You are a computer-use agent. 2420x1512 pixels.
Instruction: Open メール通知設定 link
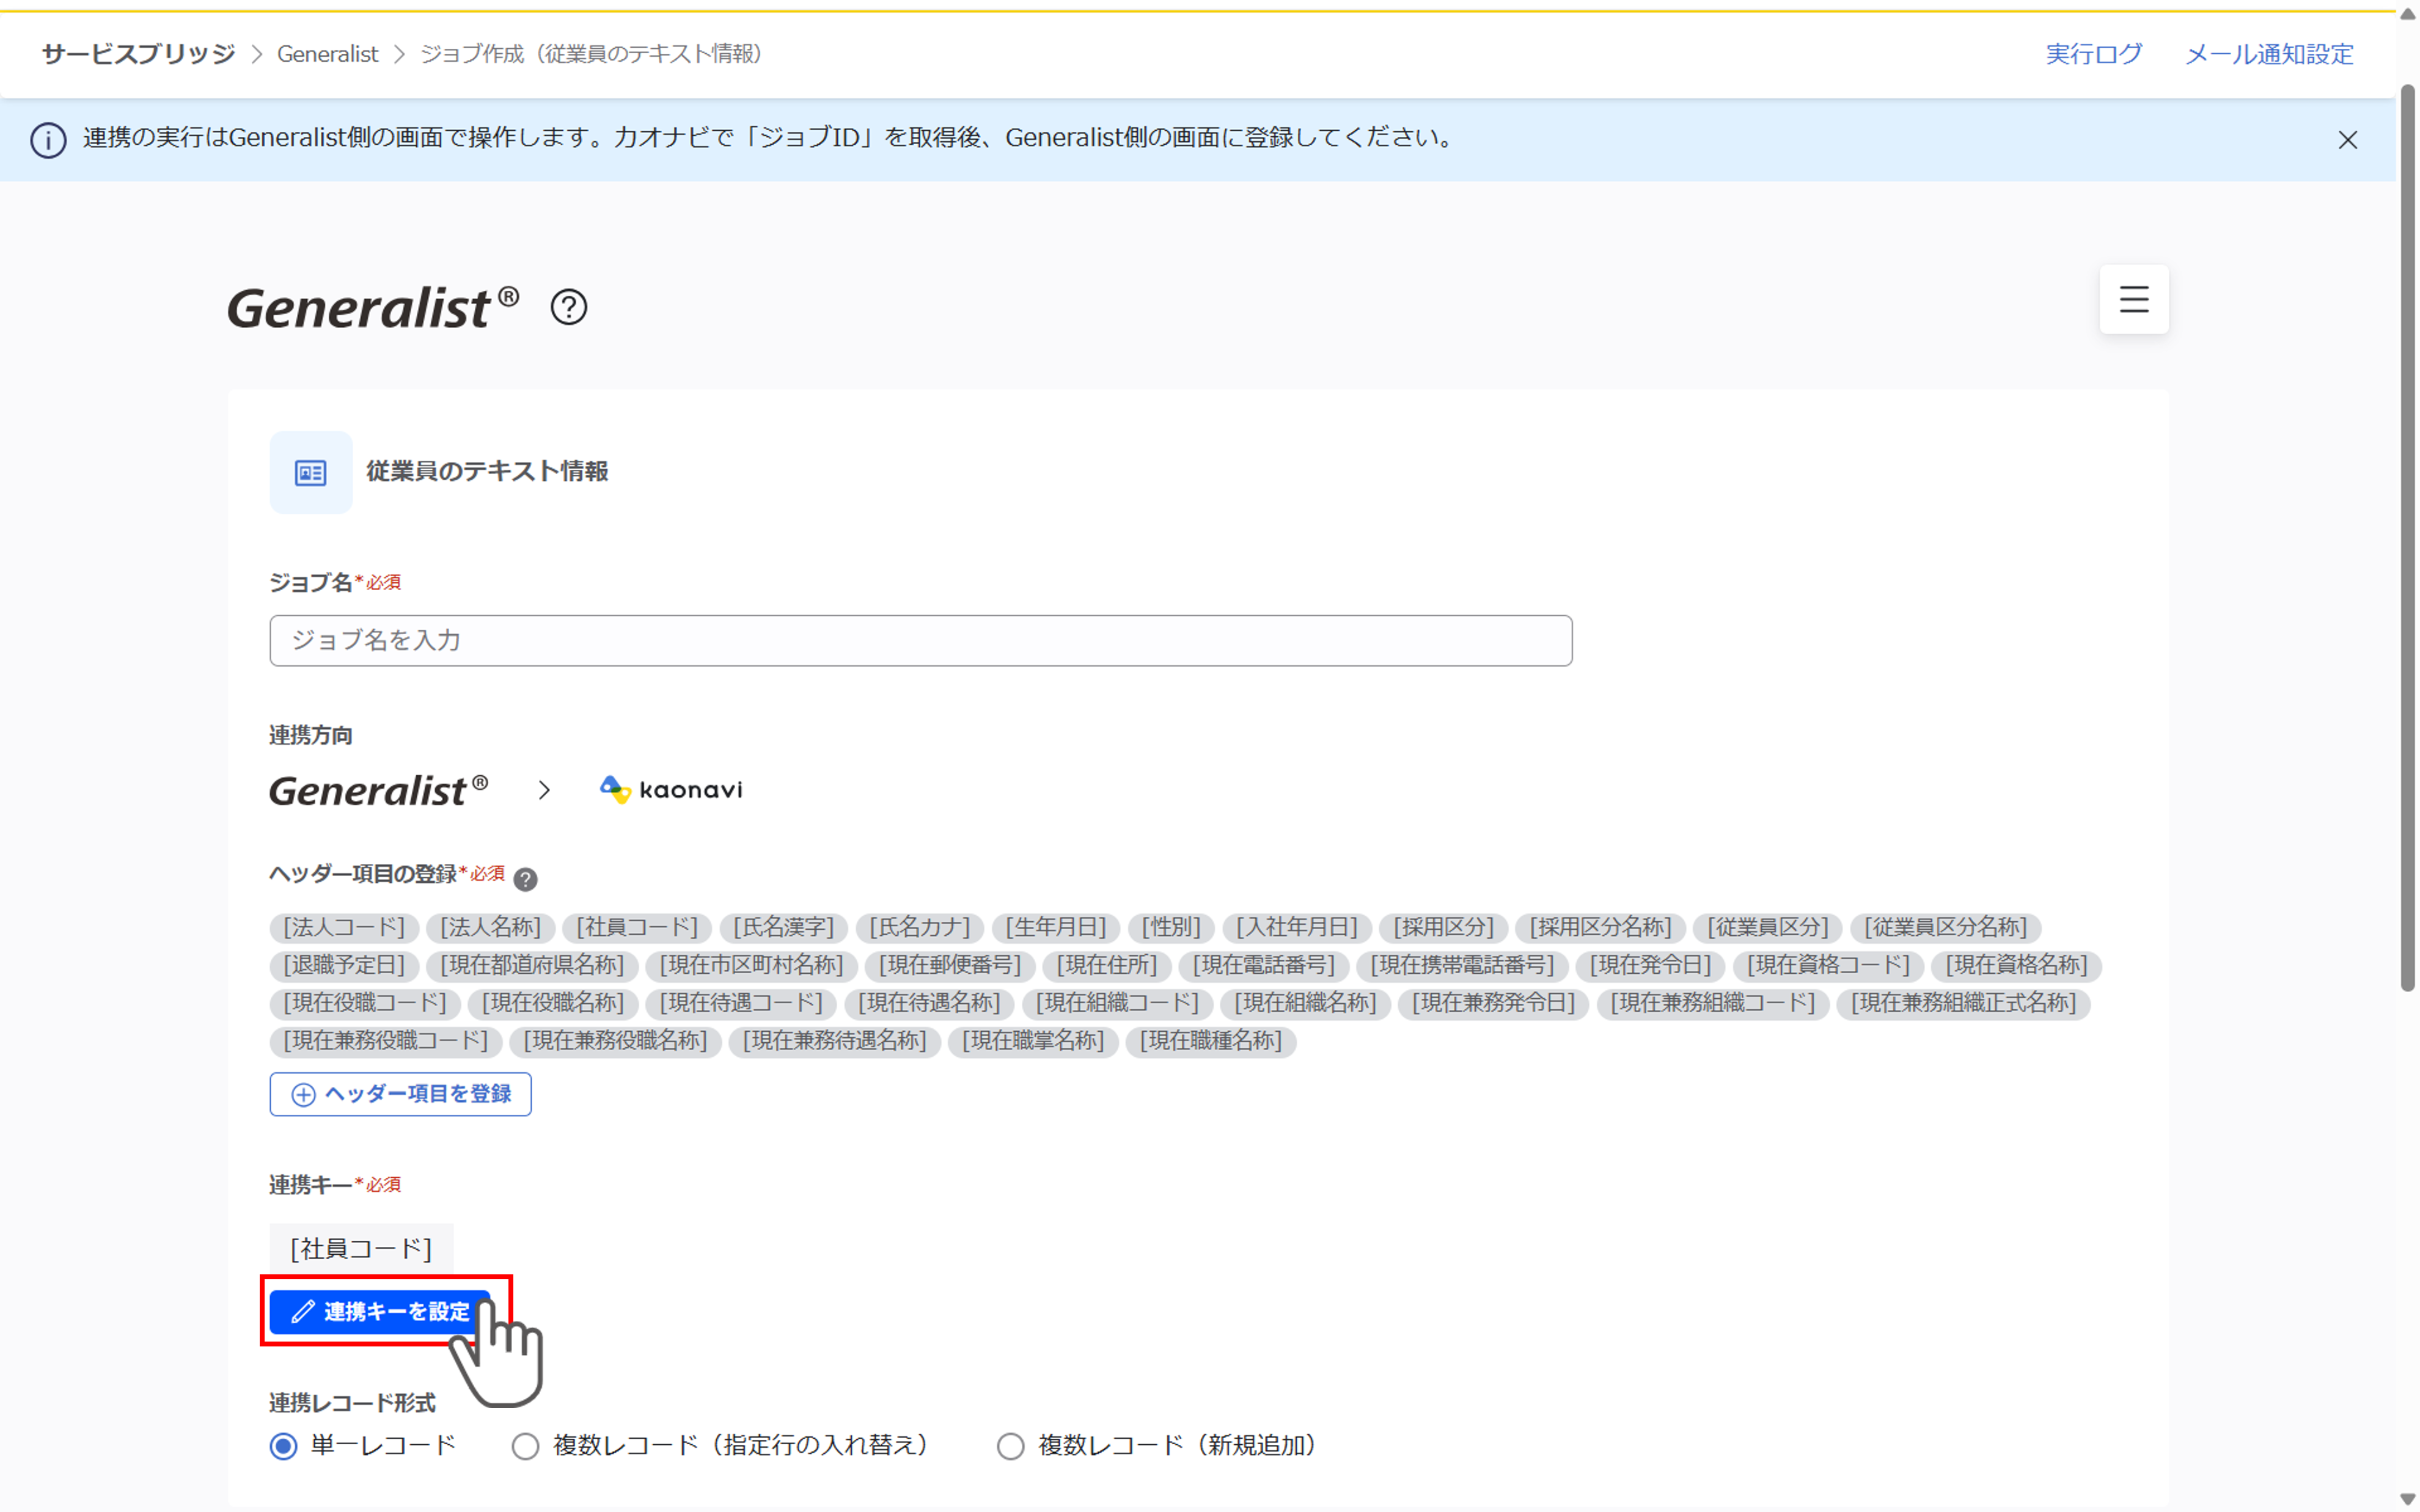pos(2269,54)
